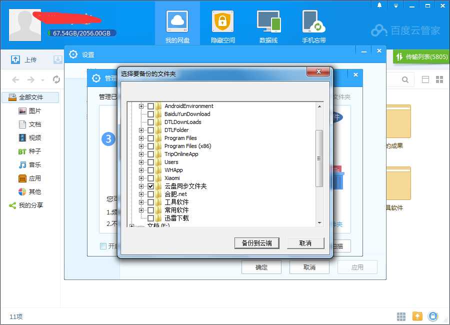Image resolution: width=450 pixels, height=325 pixels.
Task: Click 取消 in settings window
Action: 309,267
